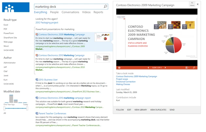Click the FOLLOW button in preview
The height and width of the screenshot is (132, 206).
tap(120, 110)
